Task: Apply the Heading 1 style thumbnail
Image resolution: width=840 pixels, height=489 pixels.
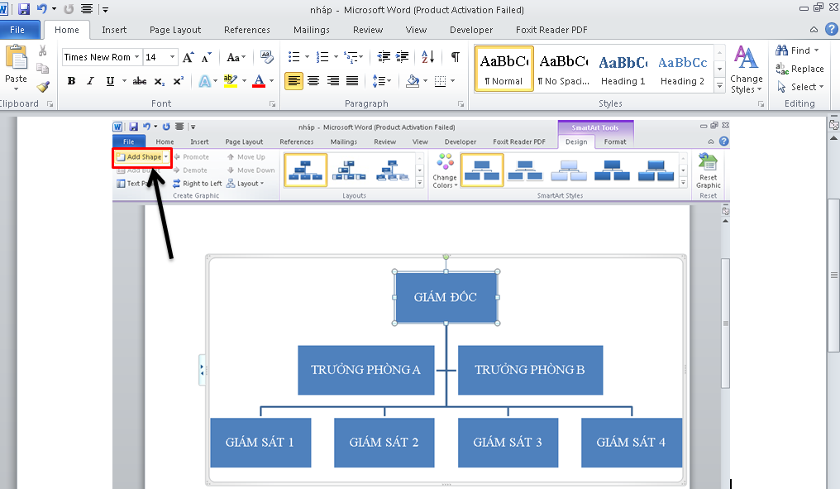Action: pos(623,69)
